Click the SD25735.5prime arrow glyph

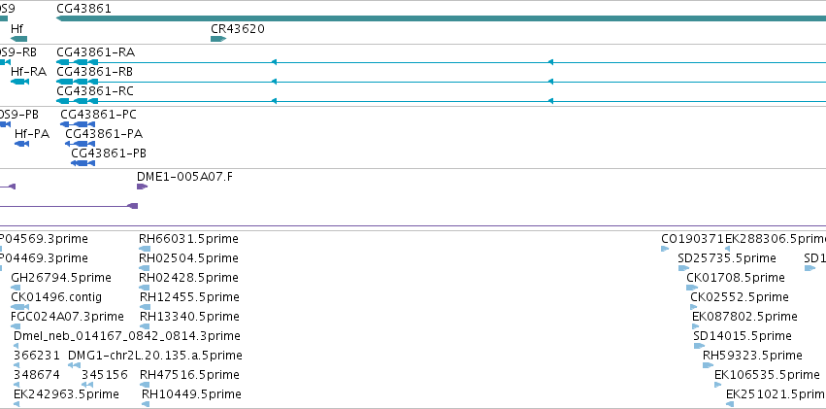683,268
